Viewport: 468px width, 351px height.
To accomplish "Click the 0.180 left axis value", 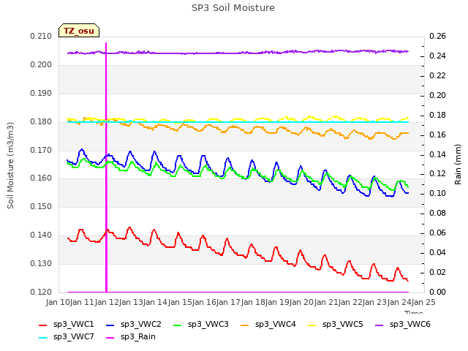I will pos(41,122).
